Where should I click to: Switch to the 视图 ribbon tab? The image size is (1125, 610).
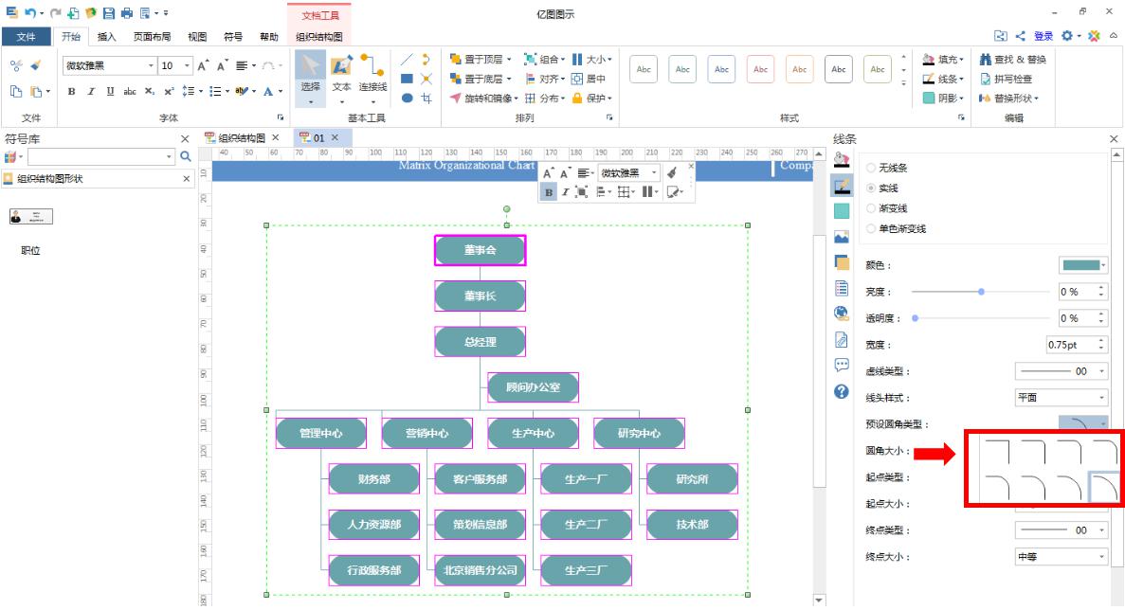(x=197, y=37)
